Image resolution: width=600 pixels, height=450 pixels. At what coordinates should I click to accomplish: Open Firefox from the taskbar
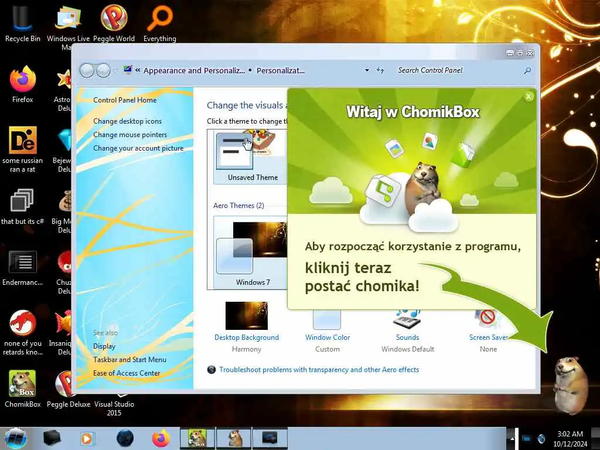[161, 438]
